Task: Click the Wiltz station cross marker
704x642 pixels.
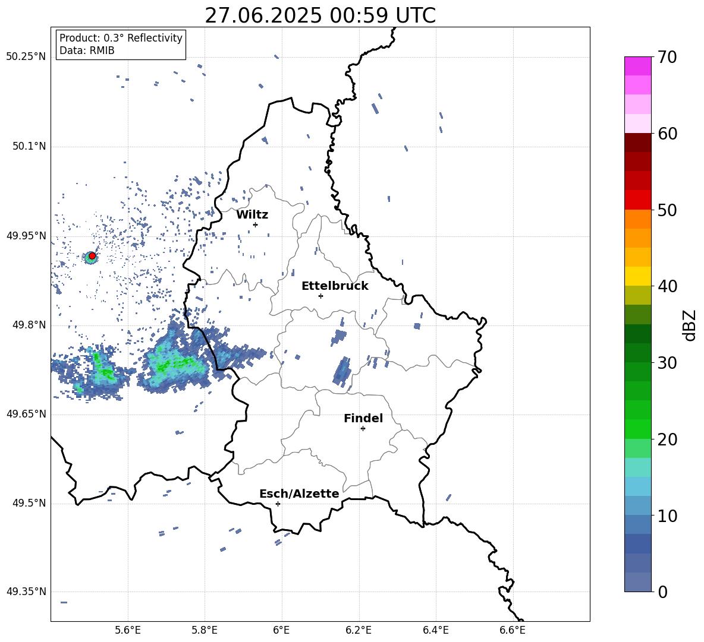Action: click(x=255, y=224)
